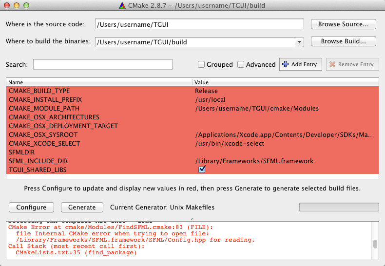The image size is (385, 266).
Task: Click the Current Generator: Unix Makefiles label
Action: (162, 207)
